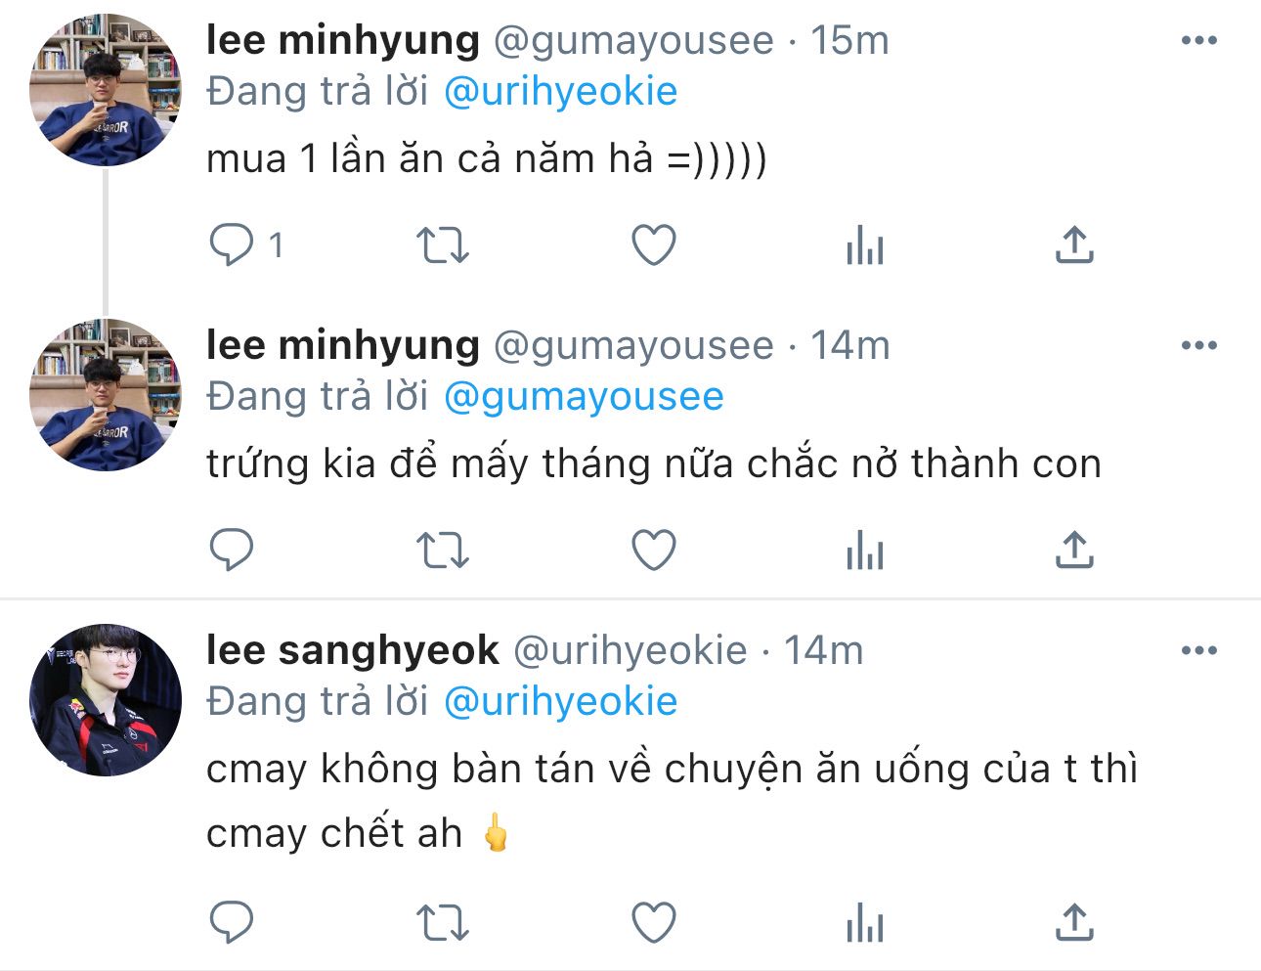
Task: Open the @gumayousee mention link
Action: (584, 397)
